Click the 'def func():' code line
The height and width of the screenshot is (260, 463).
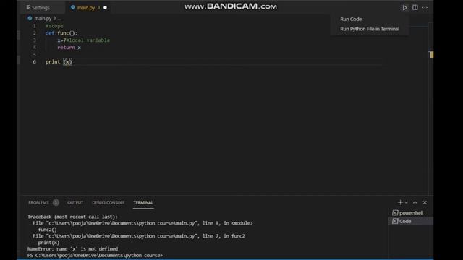point(61,33)
